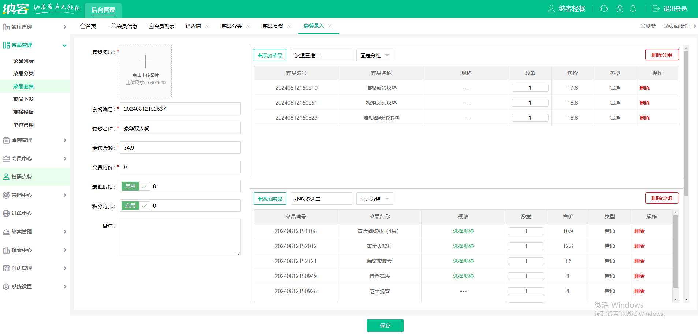Toggle the 积分方式 enable switch
The width and height of the screenshot is (698, 334).
click(x=135, y=206)
